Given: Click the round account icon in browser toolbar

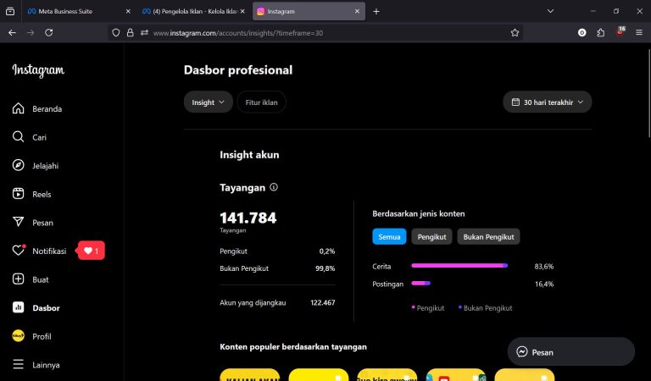Looking at the screenshot, I should point(582,33).
